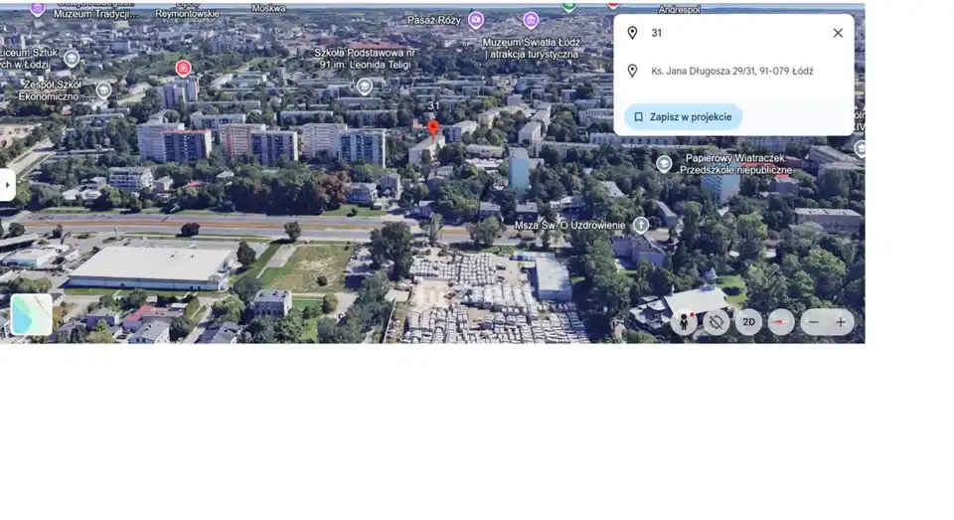Click the Muzeum Światła Łódź label text

(531, 48)
